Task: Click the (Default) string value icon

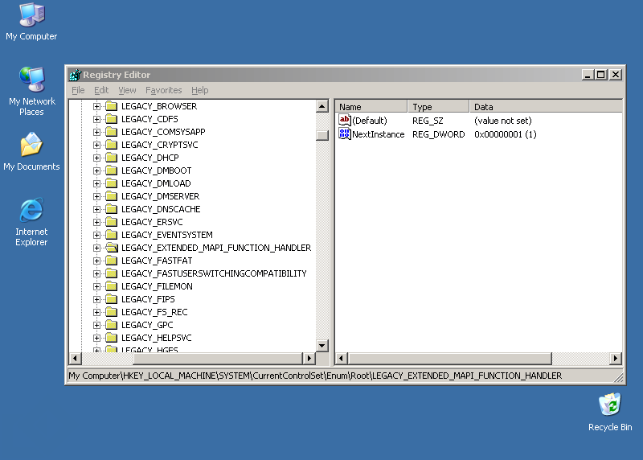Action: coord(345,121)
